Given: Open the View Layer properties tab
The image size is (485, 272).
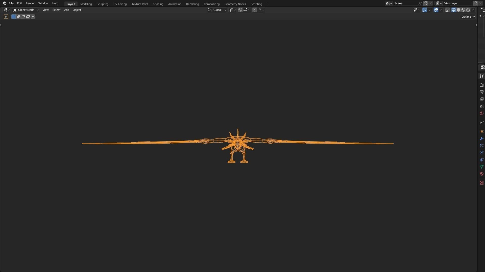Looking at the screenshot, I should tap(481, 99).
